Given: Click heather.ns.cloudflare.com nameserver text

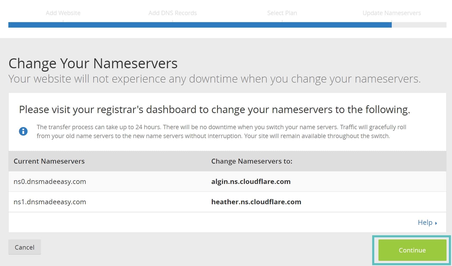Looking at the screenshot, I should tap(256, 202).
